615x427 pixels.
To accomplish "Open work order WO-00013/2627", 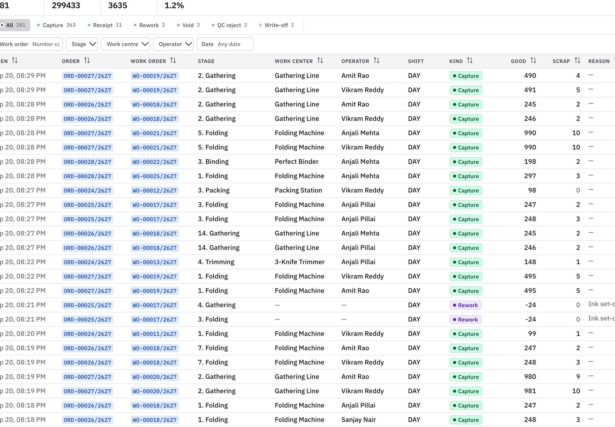I will (x=155, y=262).
